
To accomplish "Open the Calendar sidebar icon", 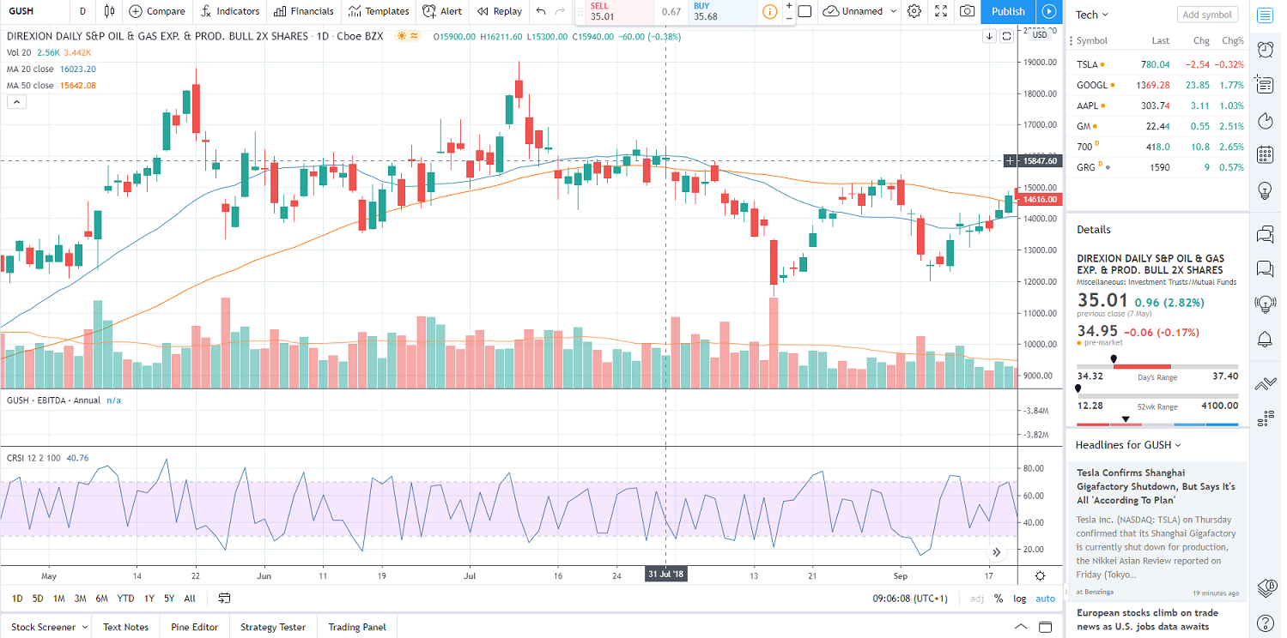I will click(x=1265, y=155).
